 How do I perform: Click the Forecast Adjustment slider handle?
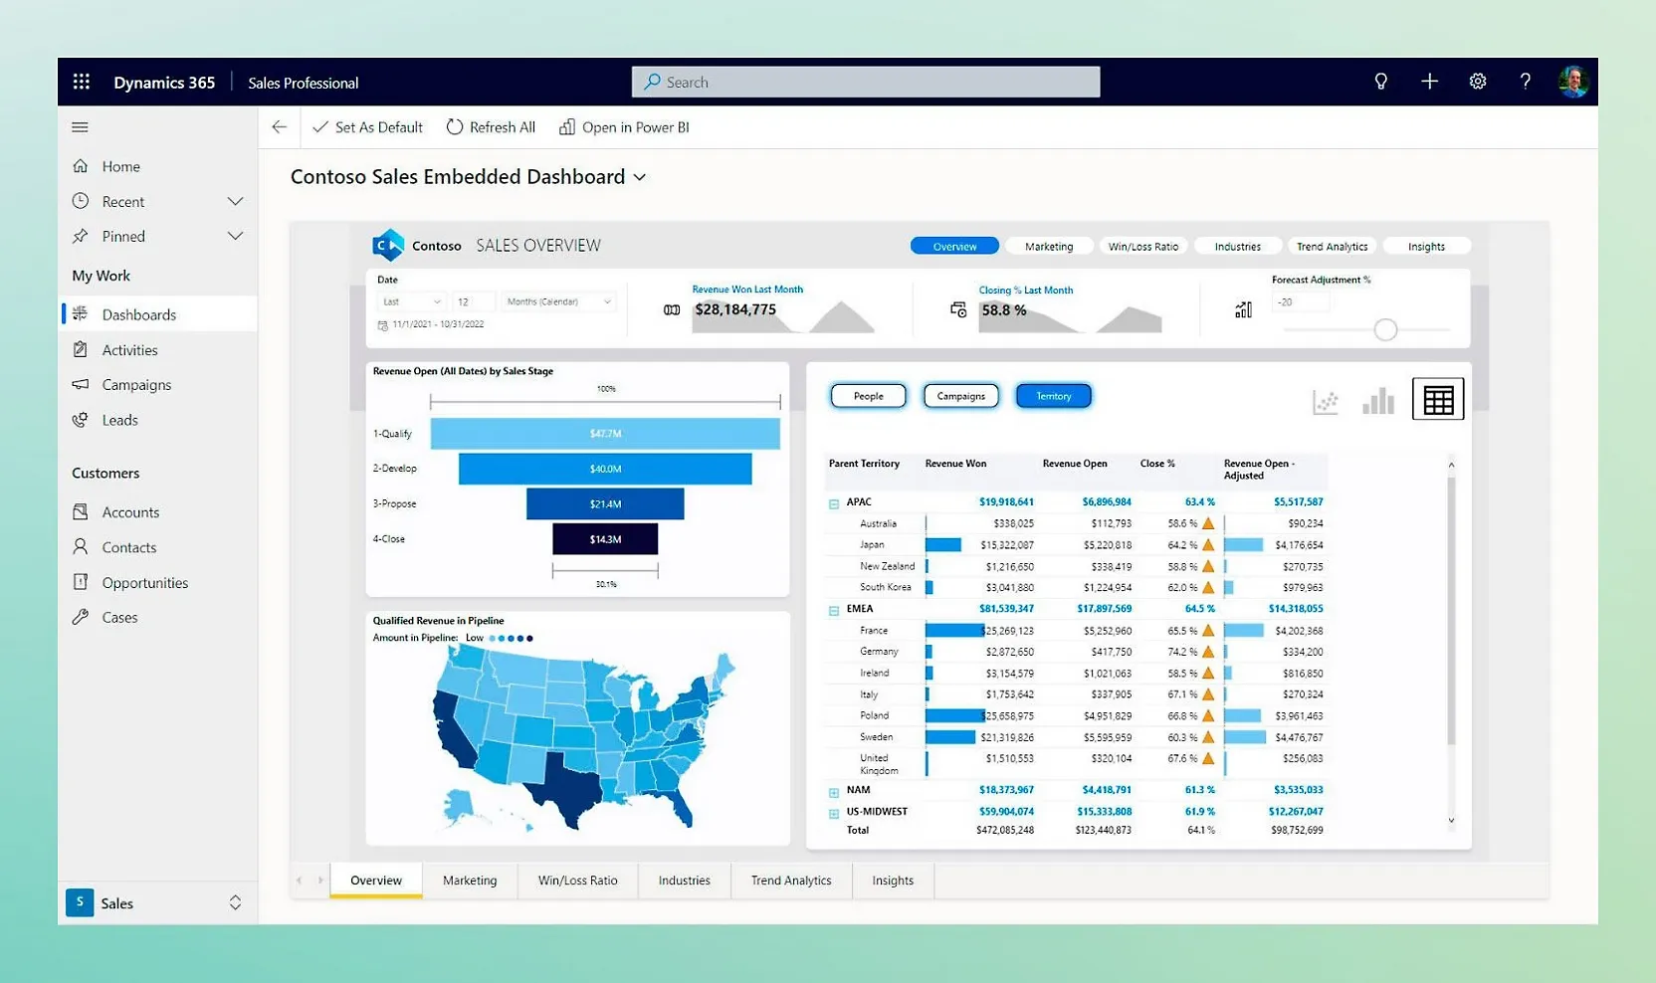point(1385,329)
